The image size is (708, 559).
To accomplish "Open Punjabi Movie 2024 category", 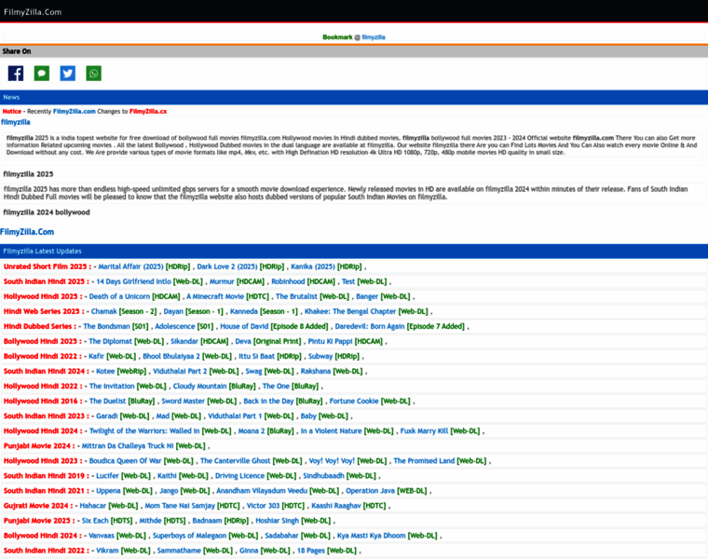I will tap(39, 445).
